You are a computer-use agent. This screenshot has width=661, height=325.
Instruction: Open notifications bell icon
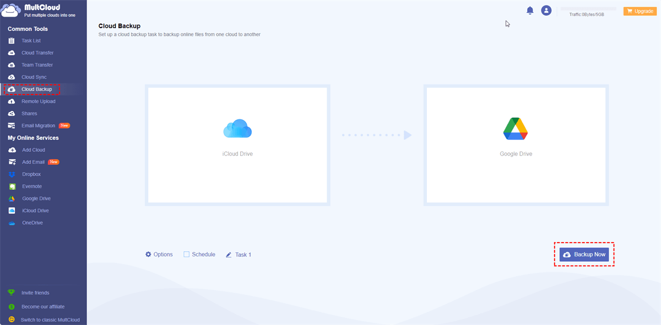pos(530,10)
